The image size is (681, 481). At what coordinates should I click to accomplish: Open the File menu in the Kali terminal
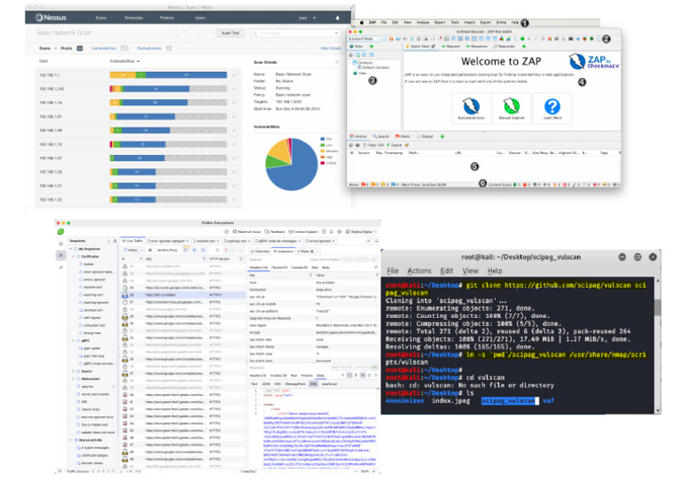point(393,271)
